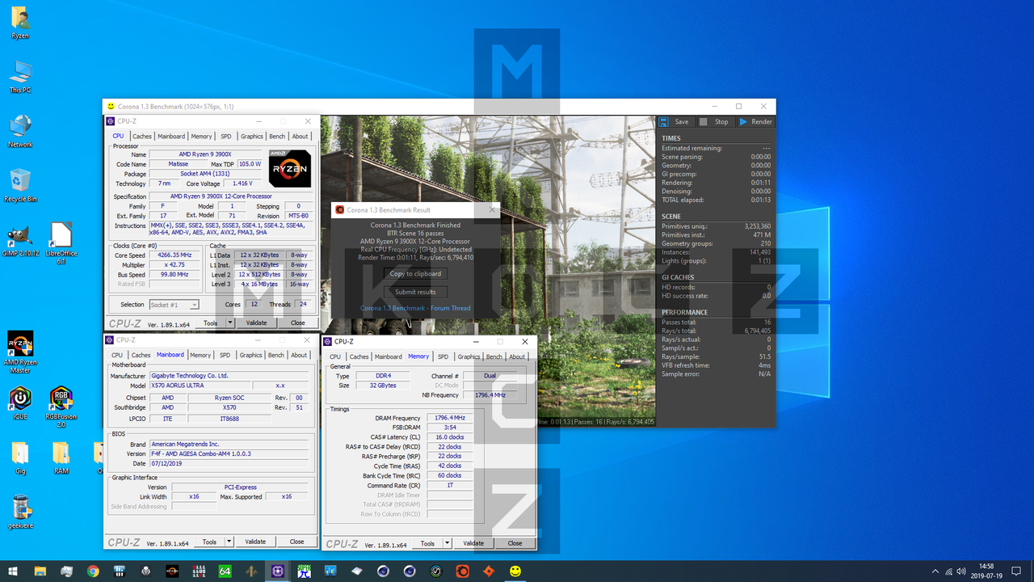1034x582 pixels.
Task: Open the RAM folder on the desktop
Action: pyautogui.click(x=61, y=457)
